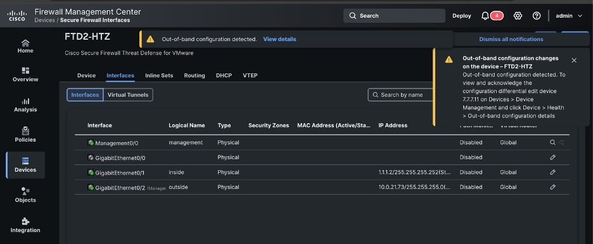
Task: Open Home in sidebar
Action: coord(25,46)
